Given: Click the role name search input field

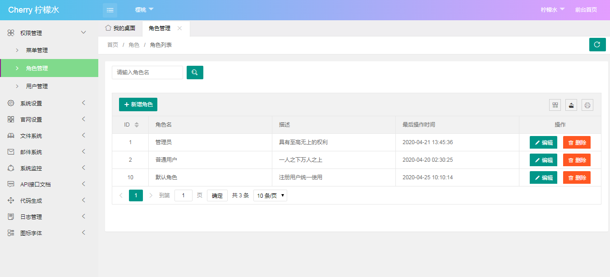Looking at the screenshot, I should [147, 72].
